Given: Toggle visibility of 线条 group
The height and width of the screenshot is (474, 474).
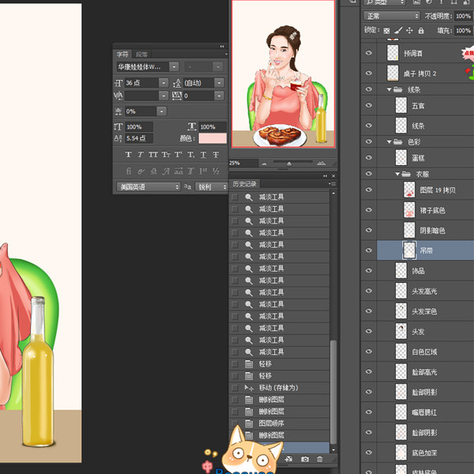Looking at the screenshot, I should [x=369, y=89].
